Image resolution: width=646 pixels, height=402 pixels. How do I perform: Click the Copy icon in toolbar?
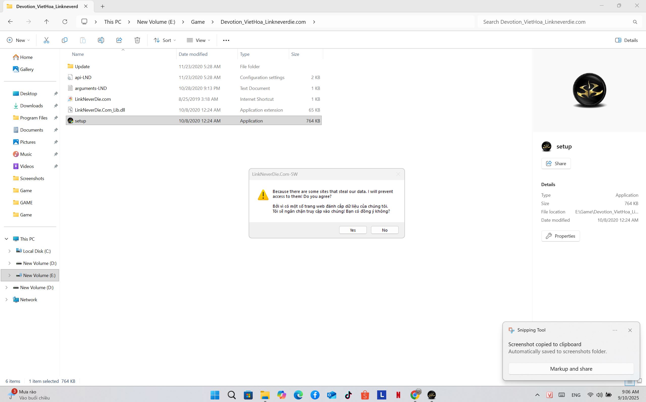[x=64, y=40]
